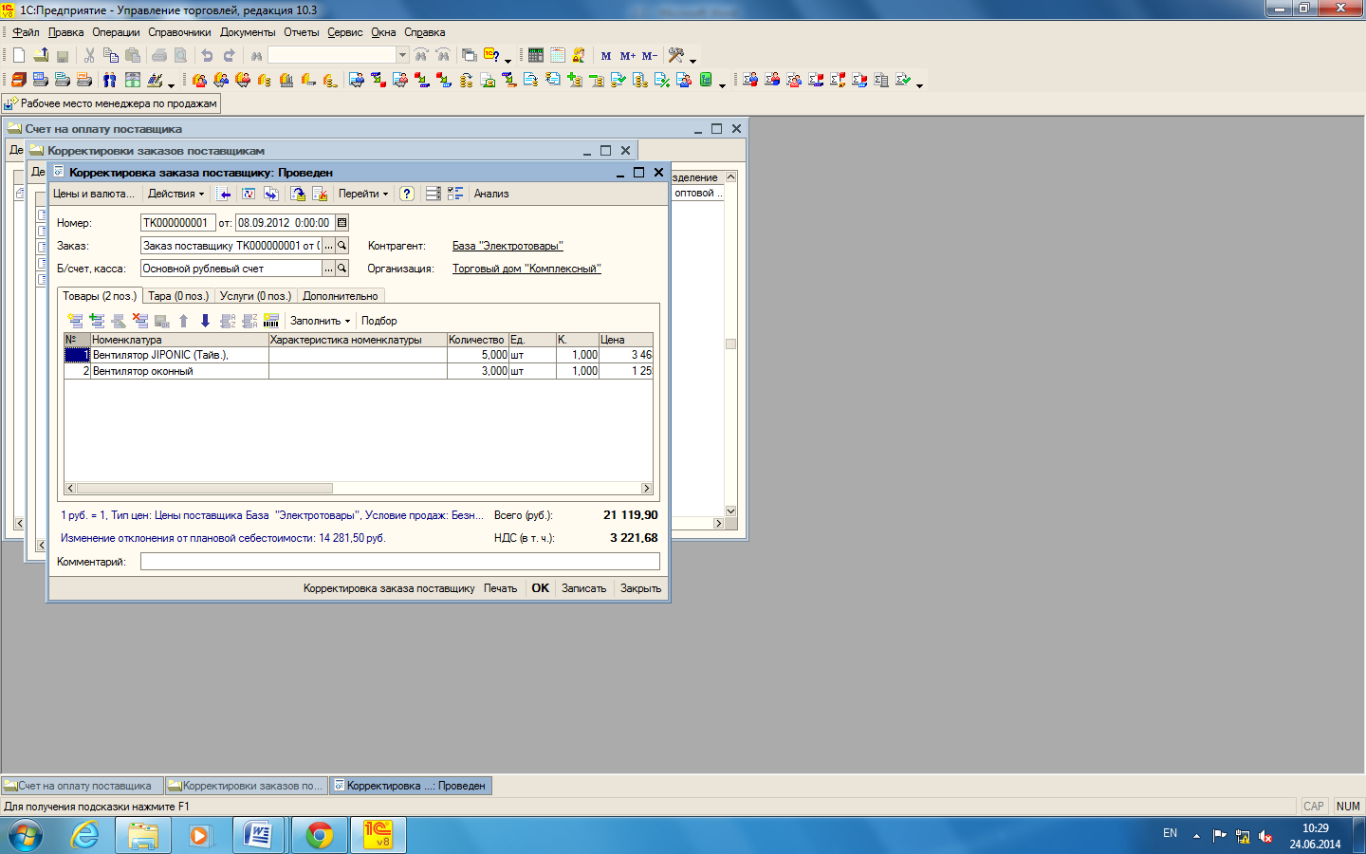1366x854 pixels.
Task: Click the post document icon in the document toolbar
Action: [298, 194]
